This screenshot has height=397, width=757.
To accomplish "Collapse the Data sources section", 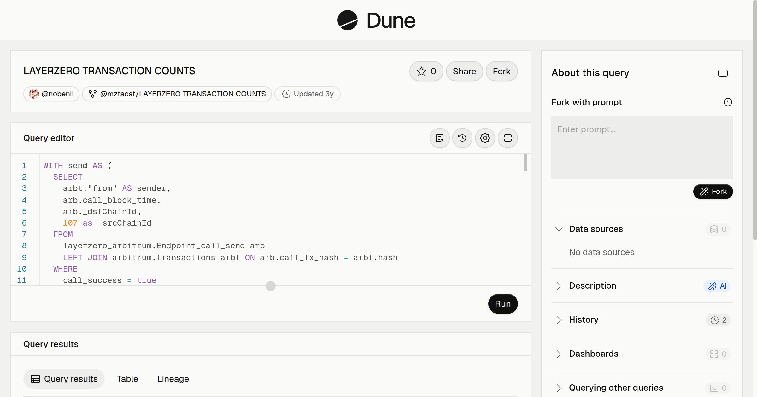I will [559, 229].
